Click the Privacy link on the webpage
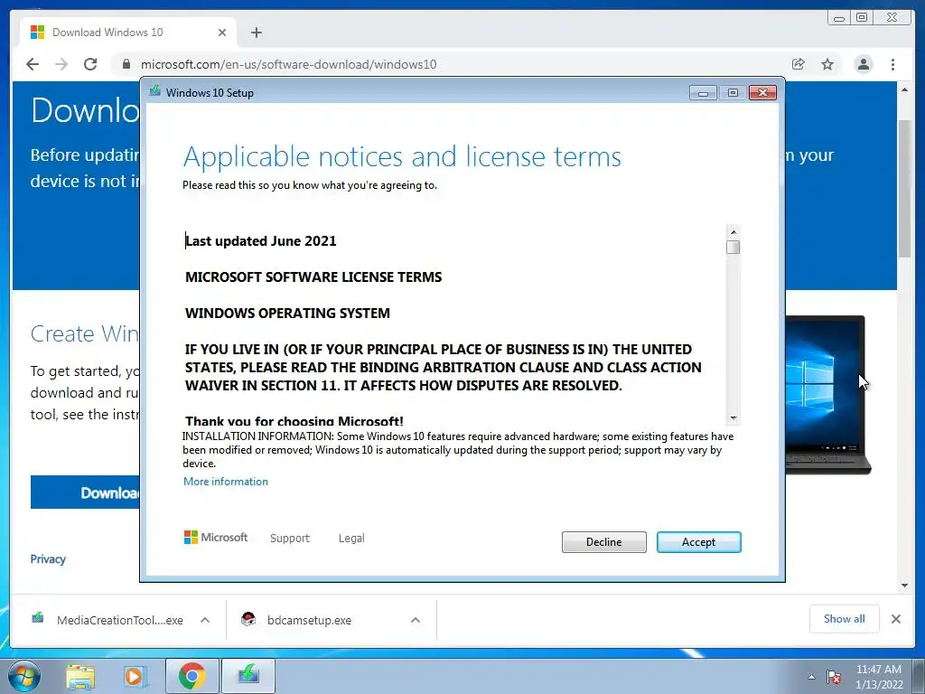The width and height of the screenshot is (925, 694). (48, 558)
